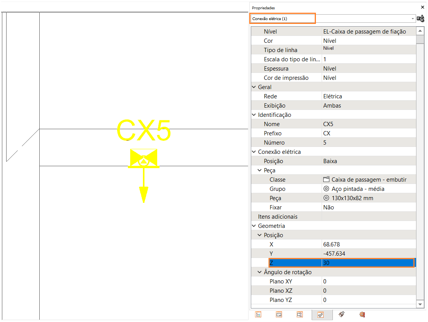This screenshot has height=322, width=428.
Task: Open the gear with red exclamation icon tab
Action: (x=362, y=314)
